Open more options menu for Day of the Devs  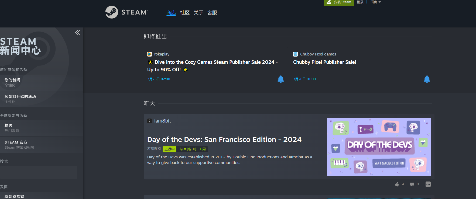[x=428, y=184]
